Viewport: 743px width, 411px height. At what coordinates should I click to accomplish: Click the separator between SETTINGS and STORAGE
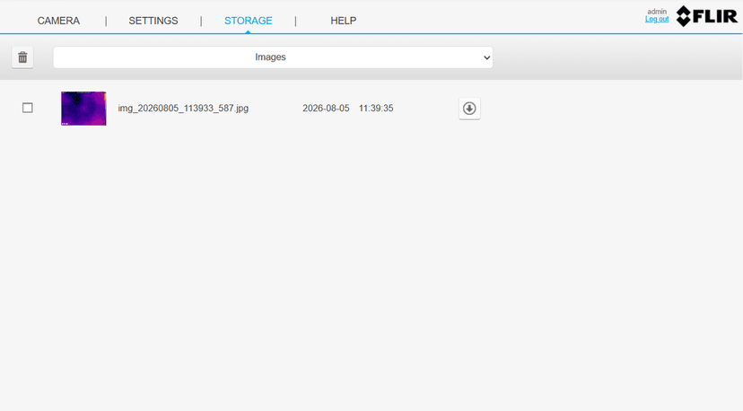pyautogui.click(x=201, y=21)
